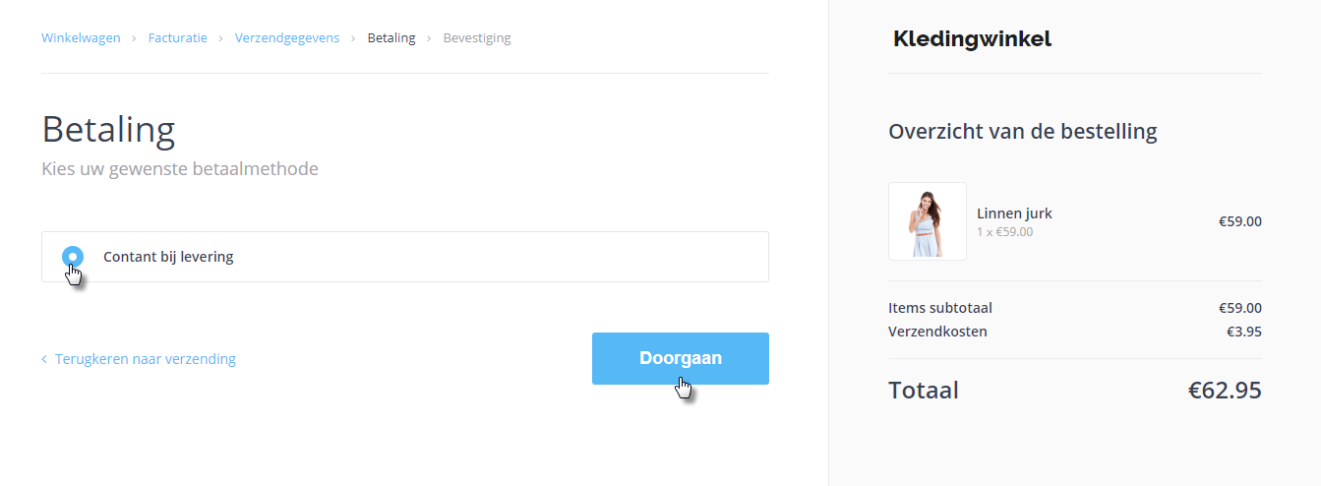This screenshot has height=486, width=1321.
Task: Click the back chevron before Terugkeren
Action: point(44,359)
